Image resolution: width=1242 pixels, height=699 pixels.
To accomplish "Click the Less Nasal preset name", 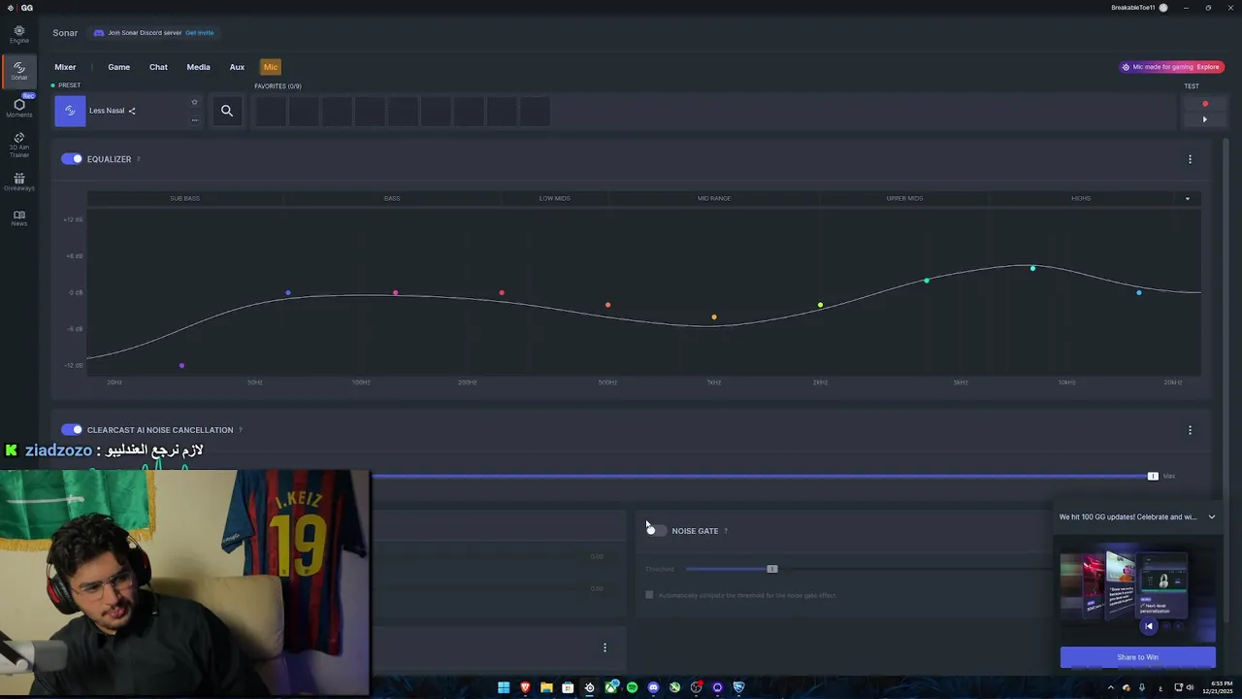I will coord(107,111).
